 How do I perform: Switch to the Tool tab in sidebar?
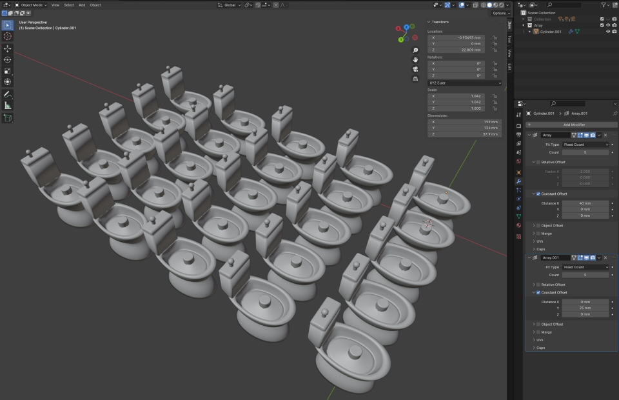(x=509, y=39)
